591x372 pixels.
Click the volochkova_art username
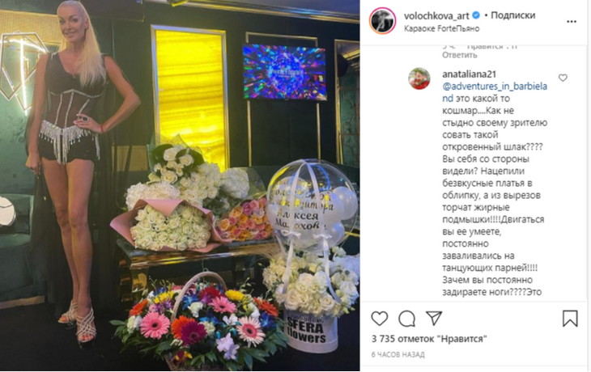point(436,16)
